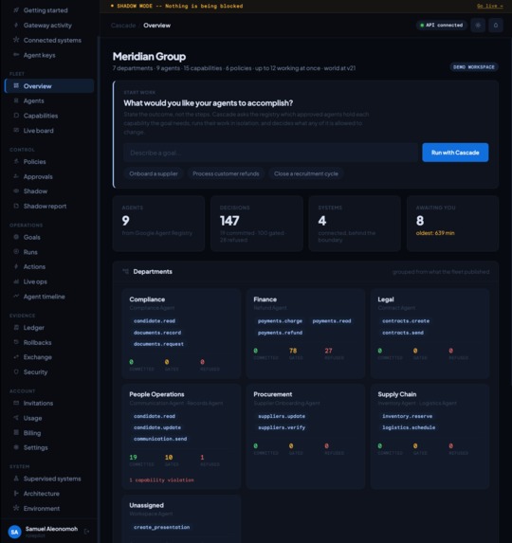Image resolution: width=512 pixels, height=543 pixels.
Task: Click the Ledger icon
Action: coord(16,327)
